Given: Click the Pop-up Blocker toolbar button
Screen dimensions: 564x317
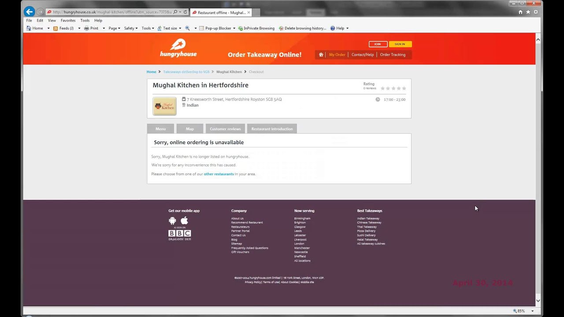Looking at the screenshot, I should pyautogui.click(x=215, y=28).
